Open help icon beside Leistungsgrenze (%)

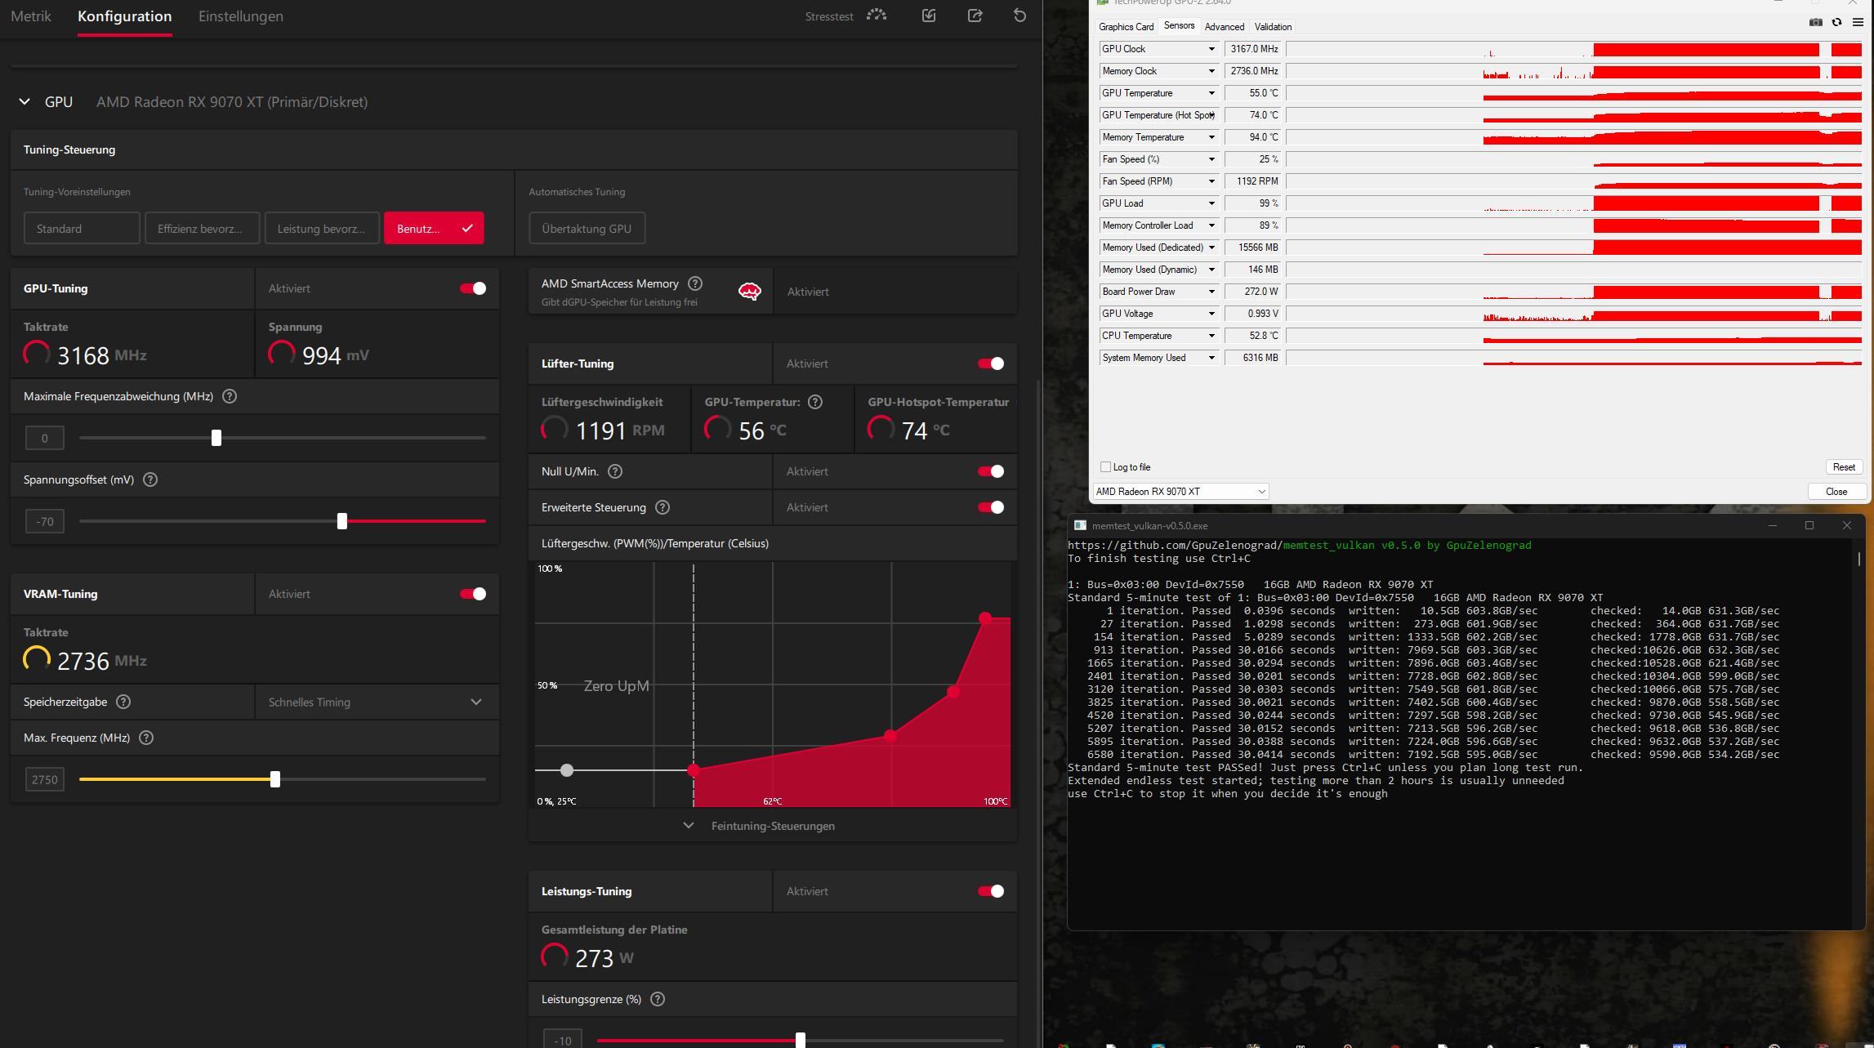pos(658,999)
